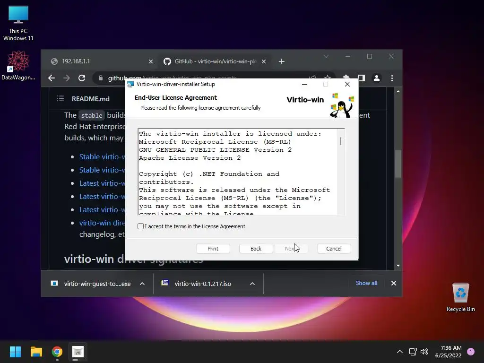Click the Chrome forward arrow

point(66,78)
